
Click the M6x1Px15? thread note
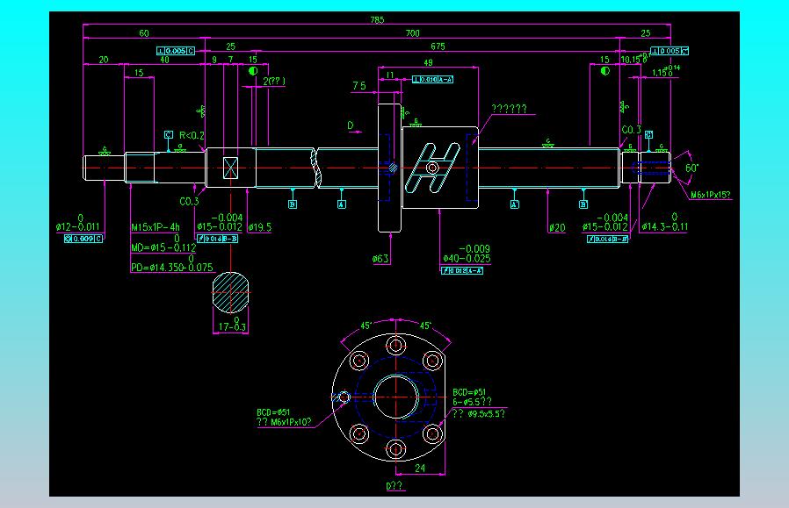711,195
